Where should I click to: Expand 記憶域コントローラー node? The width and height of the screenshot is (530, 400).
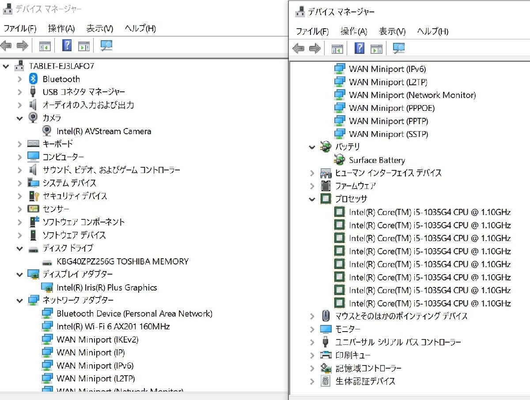pyautogui.click(x=312, y=368)
